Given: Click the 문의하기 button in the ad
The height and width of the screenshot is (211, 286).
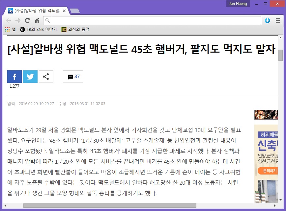Looking at the screenshot, I should (268, 171).
